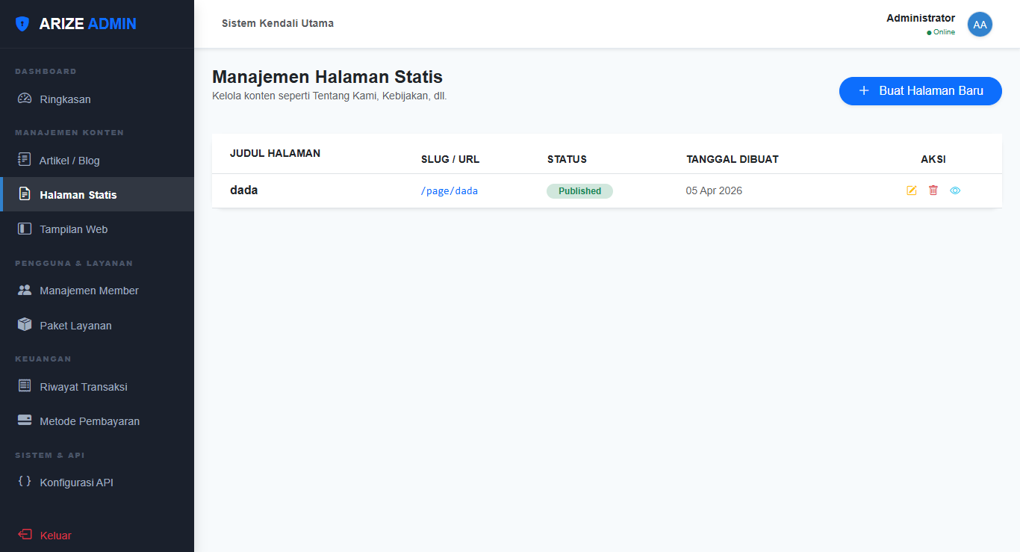This screenshot has height=552, width=1020.
Task: Open the /page/dada slug link
Action: point(450,190)
